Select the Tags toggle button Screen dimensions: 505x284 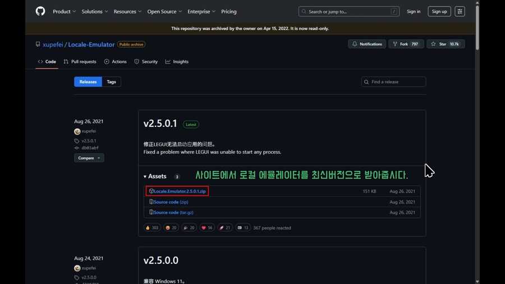pos(111,82)
